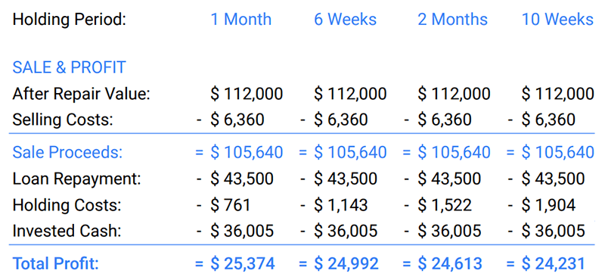Select the 1 Month holding period

240,20
